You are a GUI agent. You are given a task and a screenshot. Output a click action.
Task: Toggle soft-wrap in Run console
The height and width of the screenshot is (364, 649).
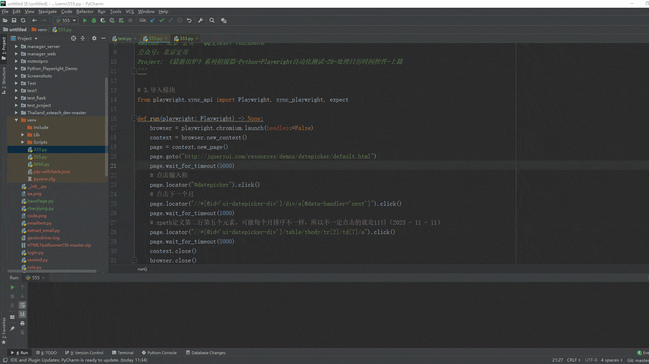22,305
